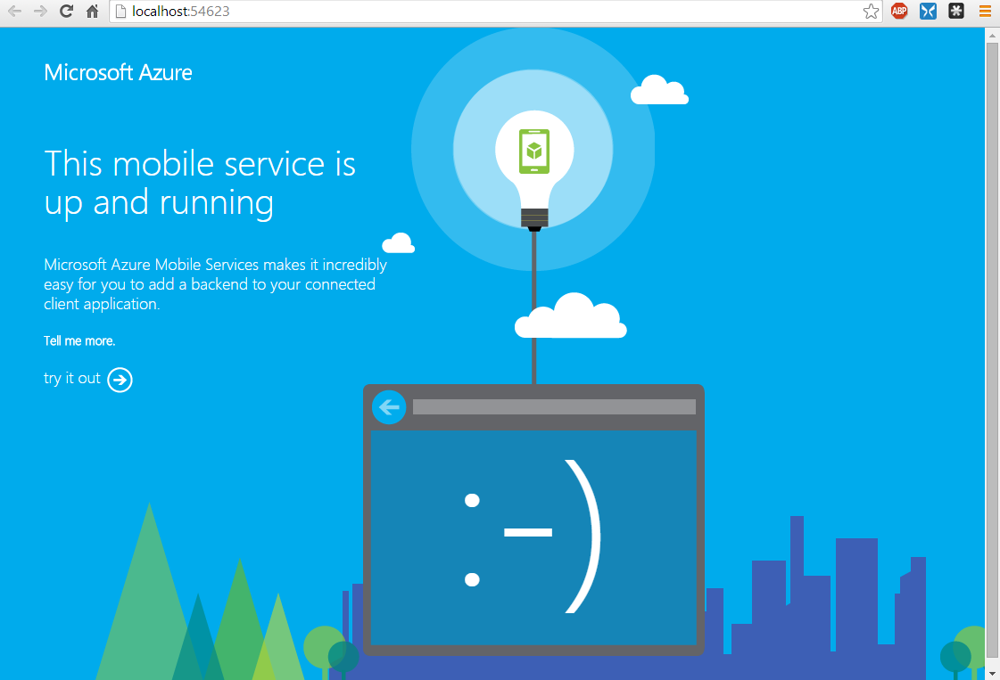This screenshot has width=1000, height=680.
Task: Click the scrollbar down arrow
Action: pos(992,673)
